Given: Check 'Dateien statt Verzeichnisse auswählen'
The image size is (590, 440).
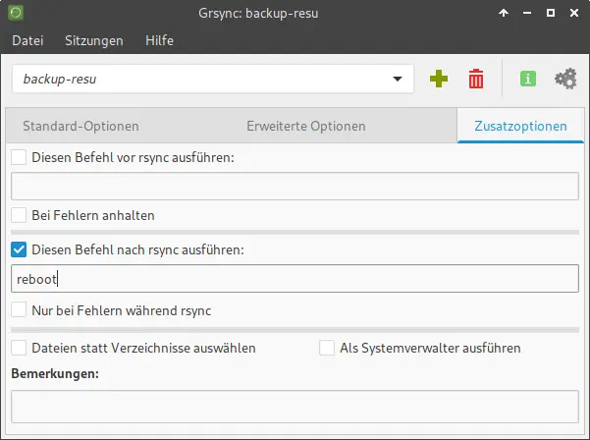Looking at the screenshot, I should (19, 348).
